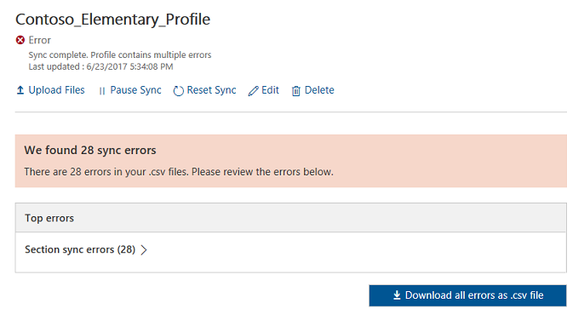Open Section sync errors (28) row
Screen dimensions: 584x326
coord(291,252)
